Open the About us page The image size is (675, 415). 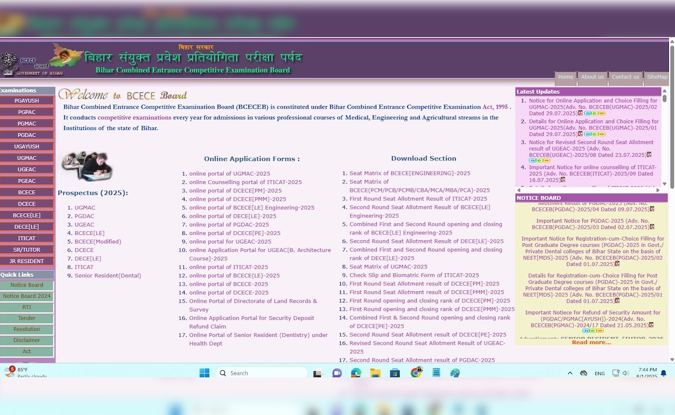[x=592, y=78]
